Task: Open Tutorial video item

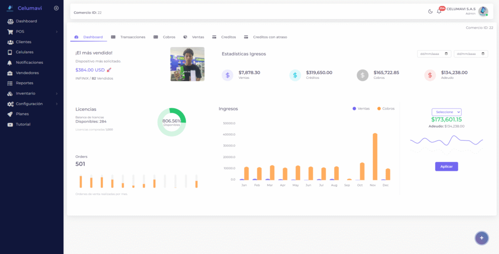Action: tap(23, 125)
